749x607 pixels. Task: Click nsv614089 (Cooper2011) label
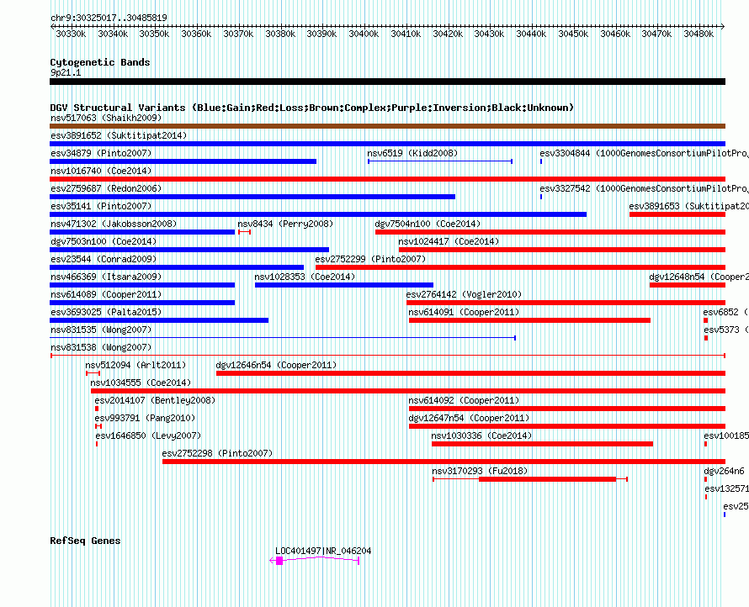pos(106,294)
